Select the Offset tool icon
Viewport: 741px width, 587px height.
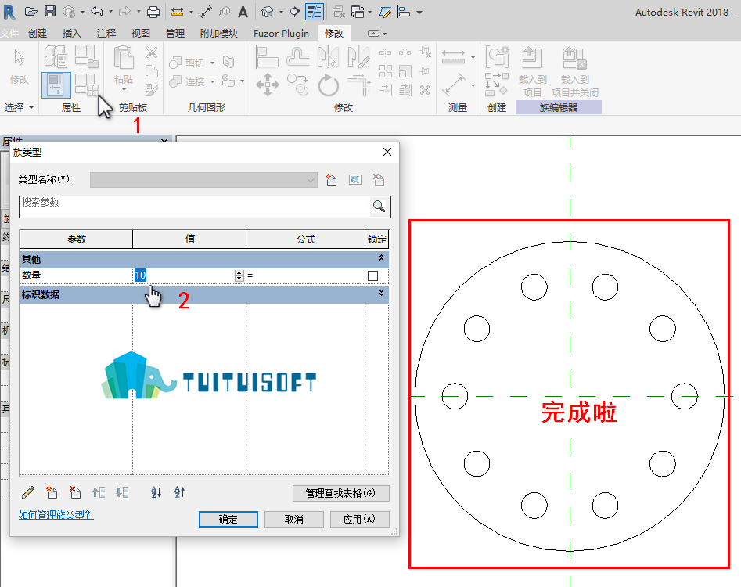[x=297, y=57]
